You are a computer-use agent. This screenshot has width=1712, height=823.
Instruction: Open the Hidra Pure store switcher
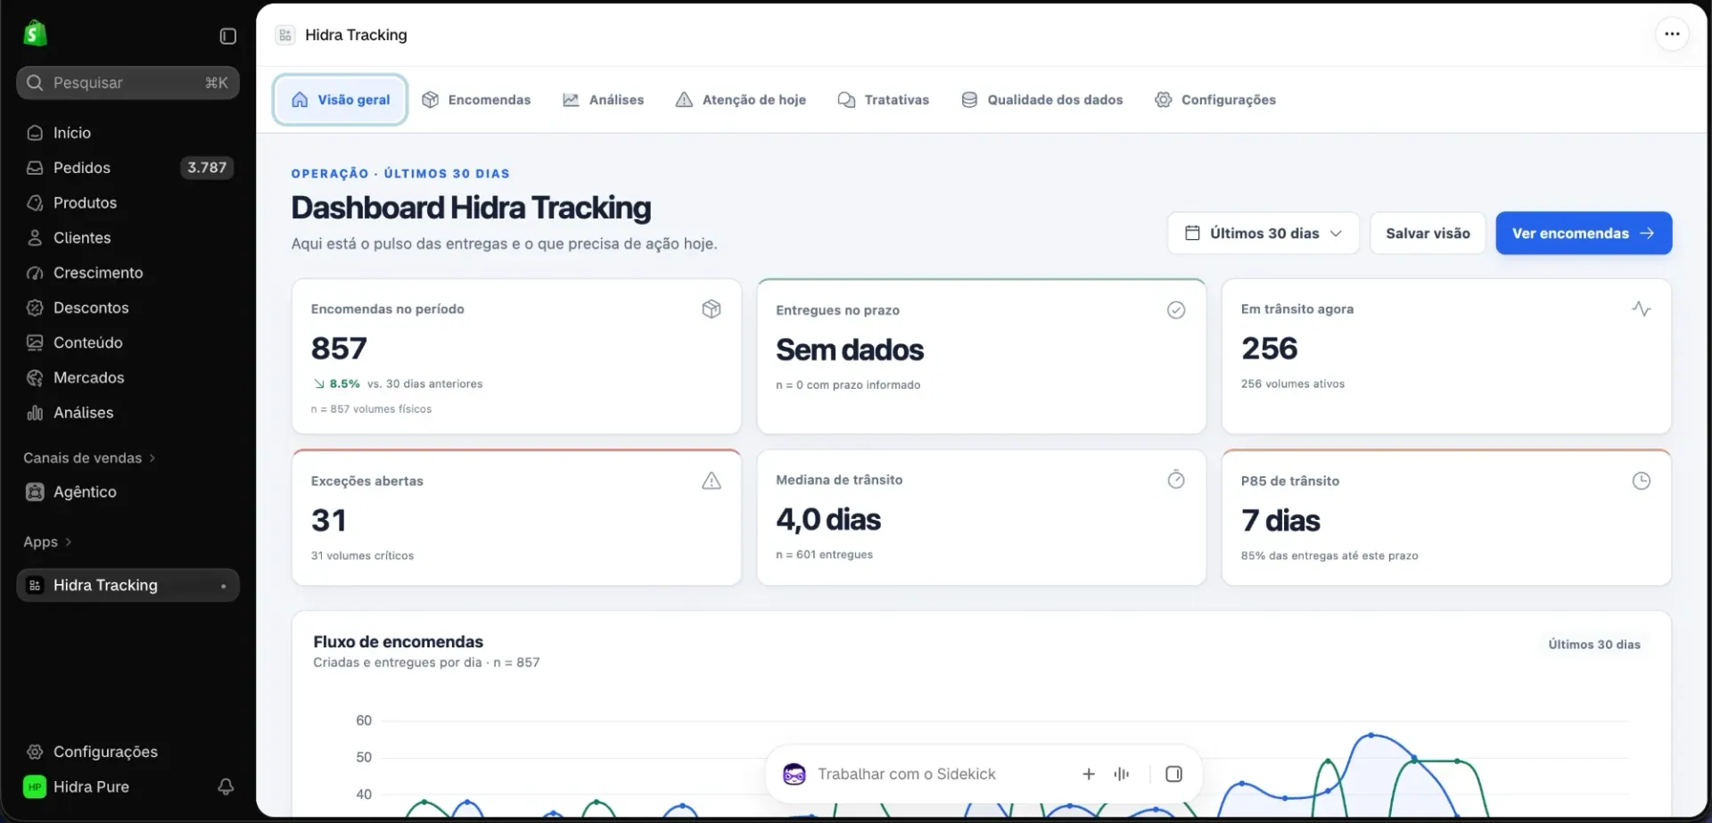[x=77, y=786]
